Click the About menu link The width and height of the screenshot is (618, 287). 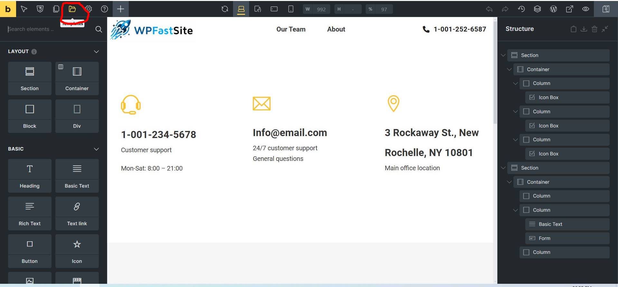pos(336,29)
